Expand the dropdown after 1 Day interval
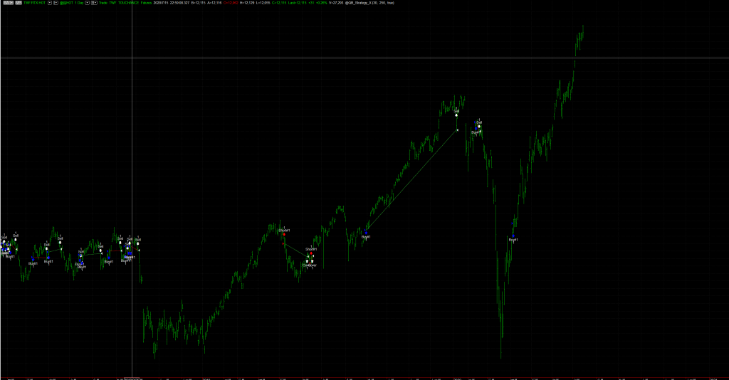 [87, 3]
